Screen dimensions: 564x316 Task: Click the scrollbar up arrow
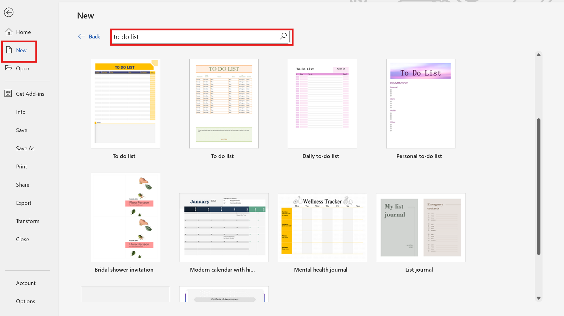click(538, 55)
